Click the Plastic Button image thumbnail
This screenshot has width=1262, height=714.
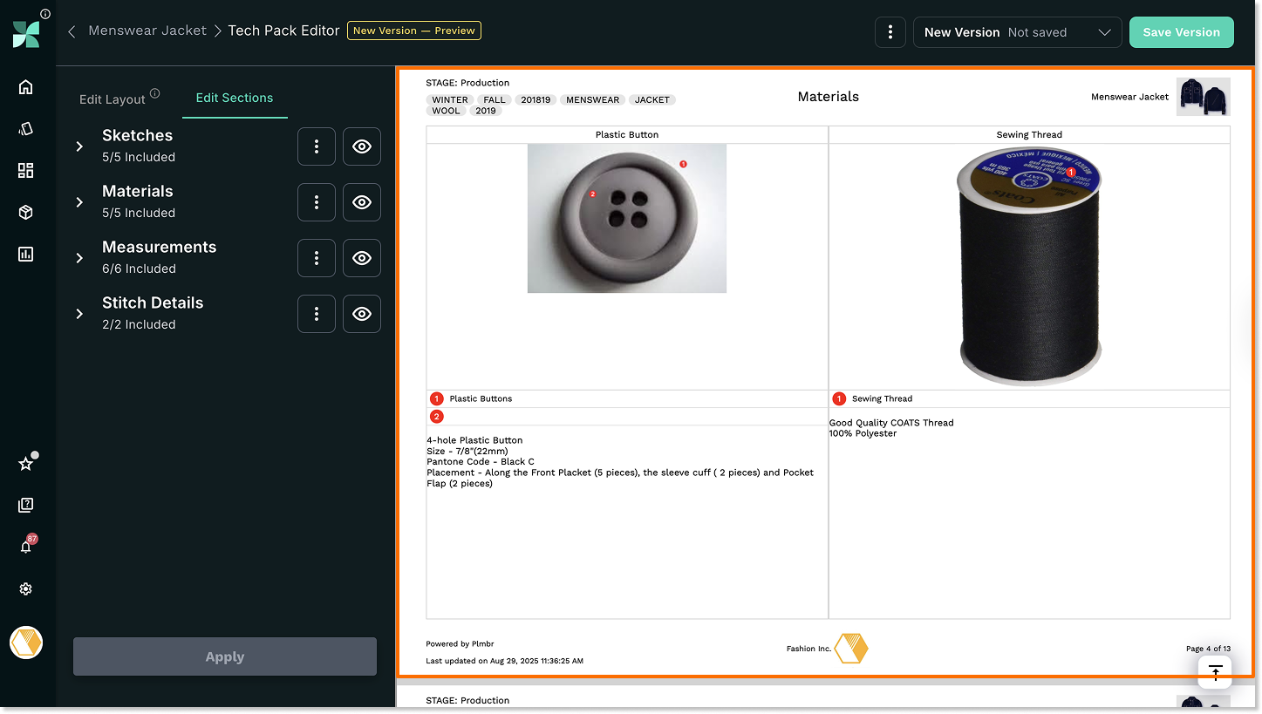pyautogui.click(x=626, y=218)
